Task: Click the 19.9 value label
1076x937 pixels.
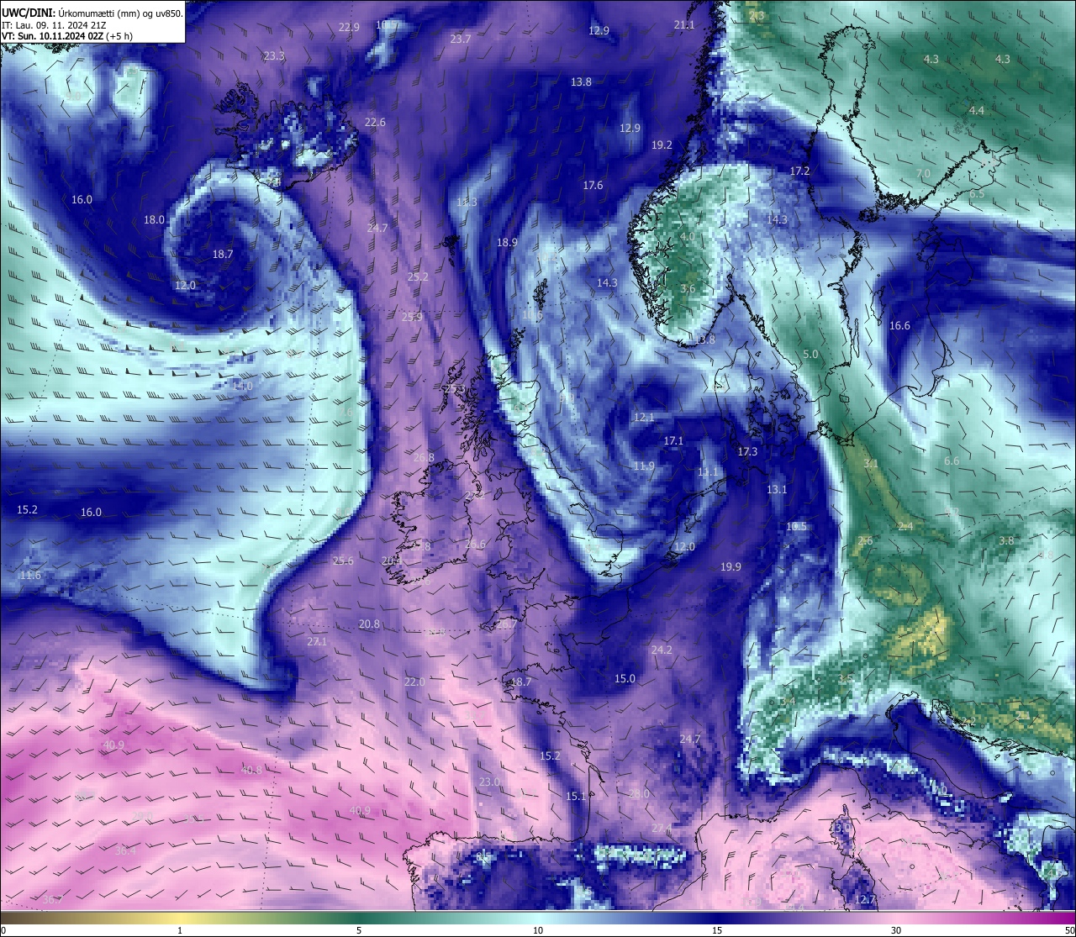Action: click(x=731, y=567)
